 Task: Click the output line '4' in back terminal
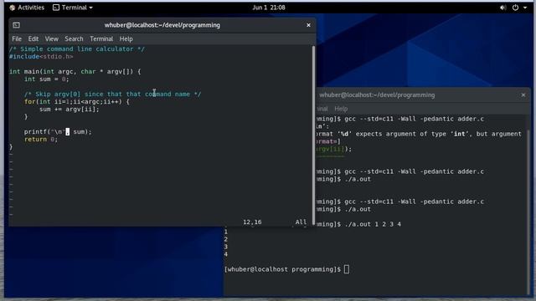pyautogui.click(x=225, y=254)
